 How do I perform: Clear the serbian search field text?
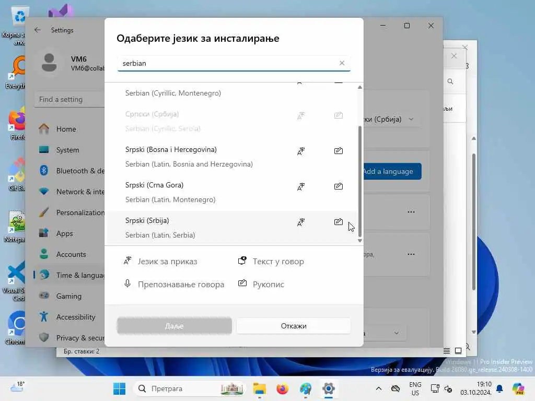(x=342, y=63)
